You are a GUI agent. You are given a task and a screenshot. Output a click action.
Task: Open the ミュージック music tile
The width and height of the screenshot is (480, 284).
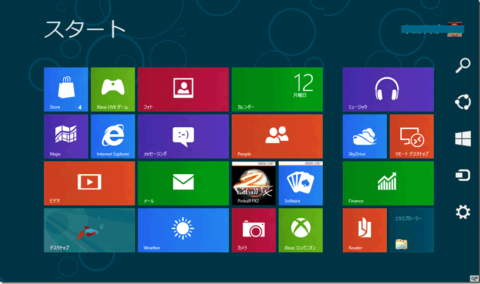pos(388,89)
